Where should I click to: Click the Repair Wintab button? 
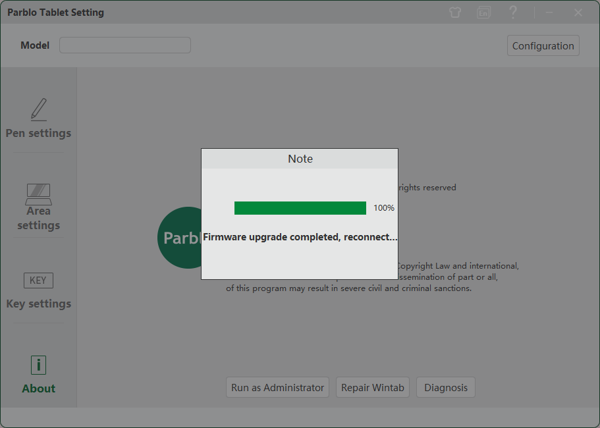[373, 387]
